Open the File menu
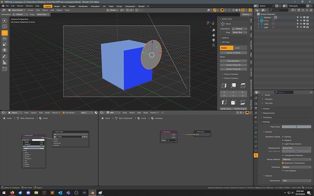 point(7,6)
